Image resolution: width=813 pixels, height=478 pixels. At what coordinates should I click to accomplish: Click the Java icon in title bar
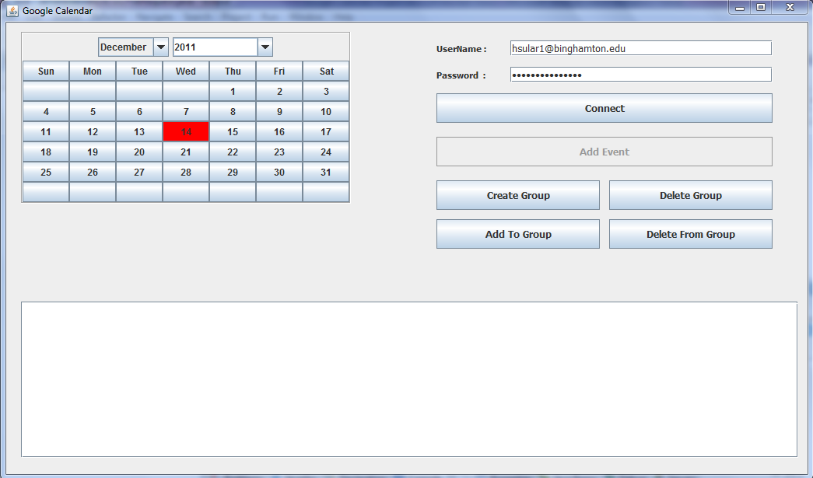12,11
